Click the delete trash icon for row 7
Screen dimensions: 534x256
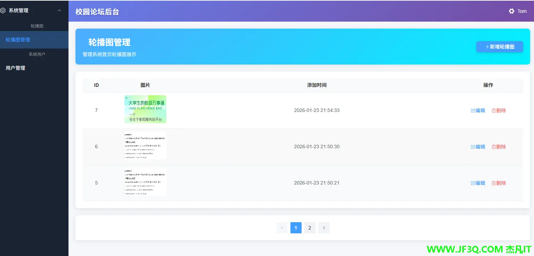pyautogui.click(x=493, y=111)
